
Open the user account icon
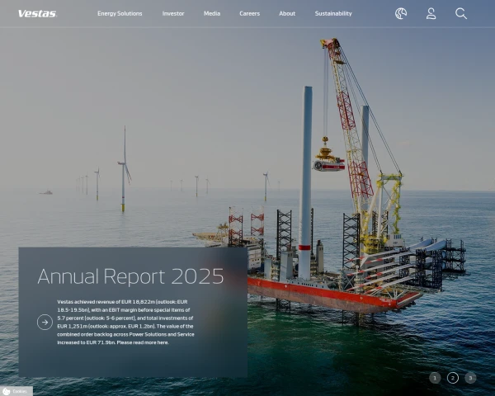(x=431, y=13)
